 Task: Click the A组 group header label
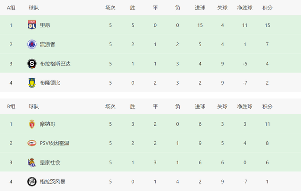[x=11, y=8]
